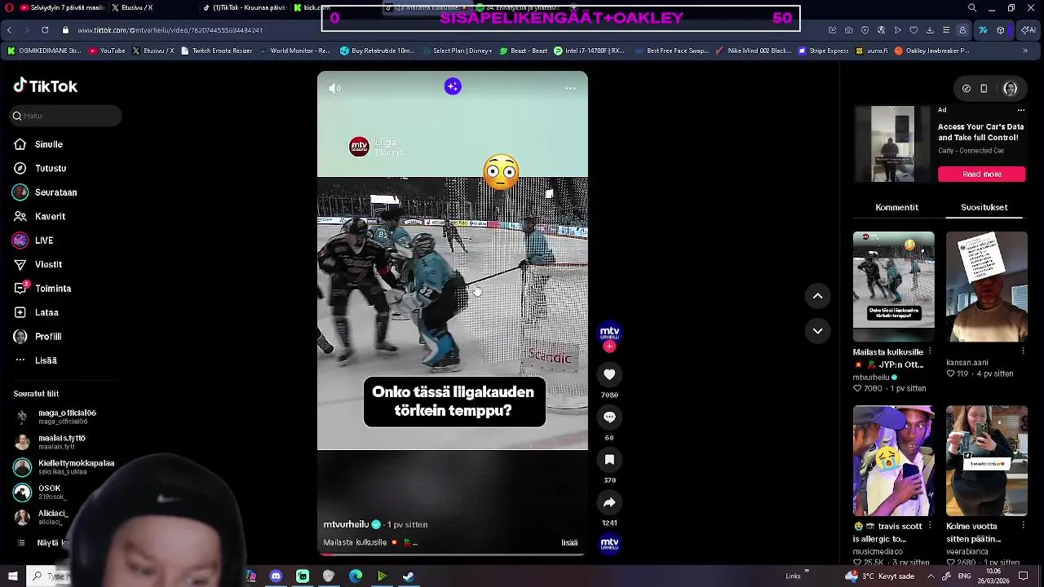
Task: Mute the video with speaker icon
Action: tap(334, 88)
